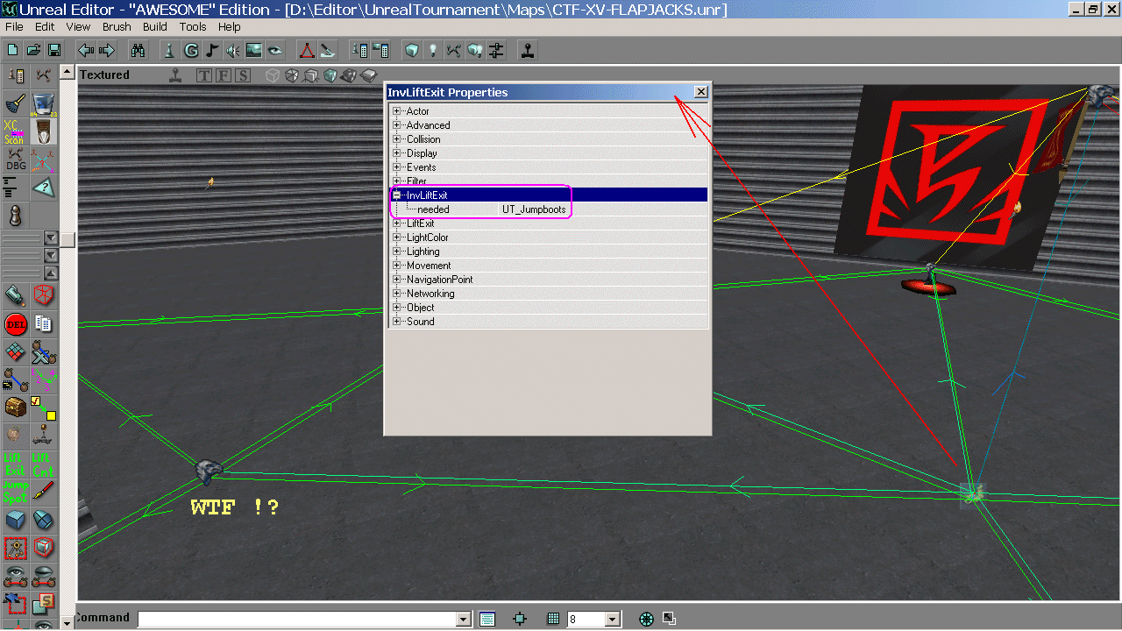The image size is (1122, 631).
Task: Click the Save map floppy disk icon
Action: [53, 50]
